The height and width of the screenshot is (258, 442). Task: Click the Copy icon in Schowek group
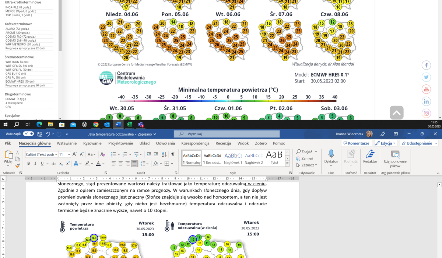point(17,159)
